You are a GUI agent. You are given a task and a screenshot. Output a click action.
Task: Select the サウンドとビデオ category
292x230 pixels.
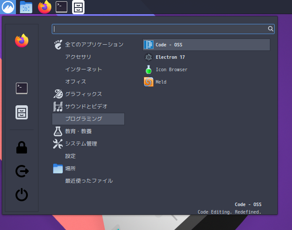click(x=88, y=106)
